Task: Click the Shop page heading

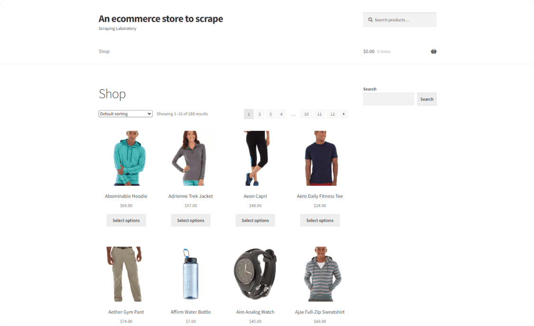Action: (112, 93)
